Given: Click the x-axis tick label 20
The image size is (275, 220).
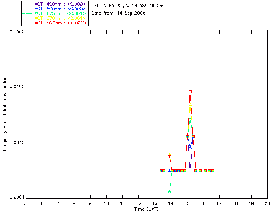Looking at the screenshot, I should (267, 204).
